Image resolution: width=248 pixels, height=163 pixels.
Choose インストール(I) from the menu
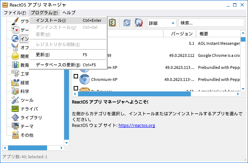[68, 20]
